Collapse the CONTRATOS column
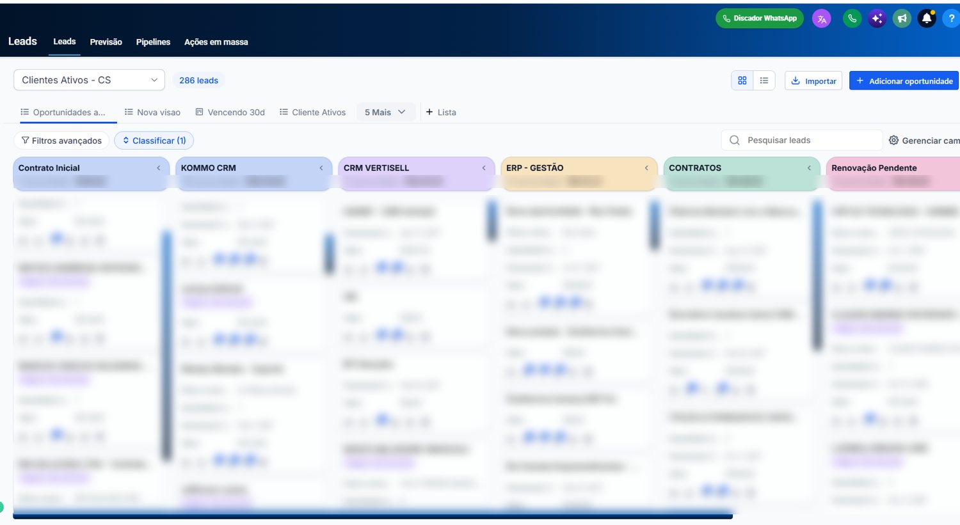960x525 pixels. tap(809, 168)
